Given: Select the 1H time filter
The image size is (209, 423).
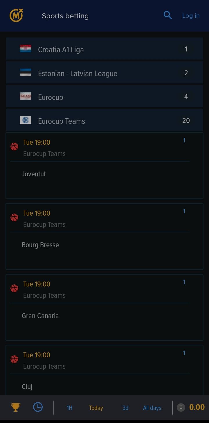Looking at the screenshot, I should pos(69,408).
